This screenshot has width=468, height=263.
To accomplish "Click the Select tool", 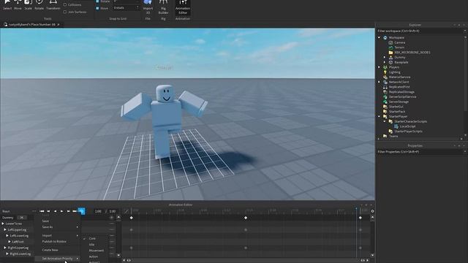I will click(x=7, y=4).
